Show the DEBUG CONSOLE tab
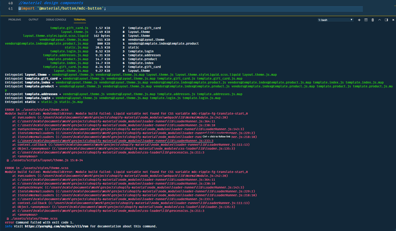This screenshot has height=231, width=396. (x=56, y=20)
